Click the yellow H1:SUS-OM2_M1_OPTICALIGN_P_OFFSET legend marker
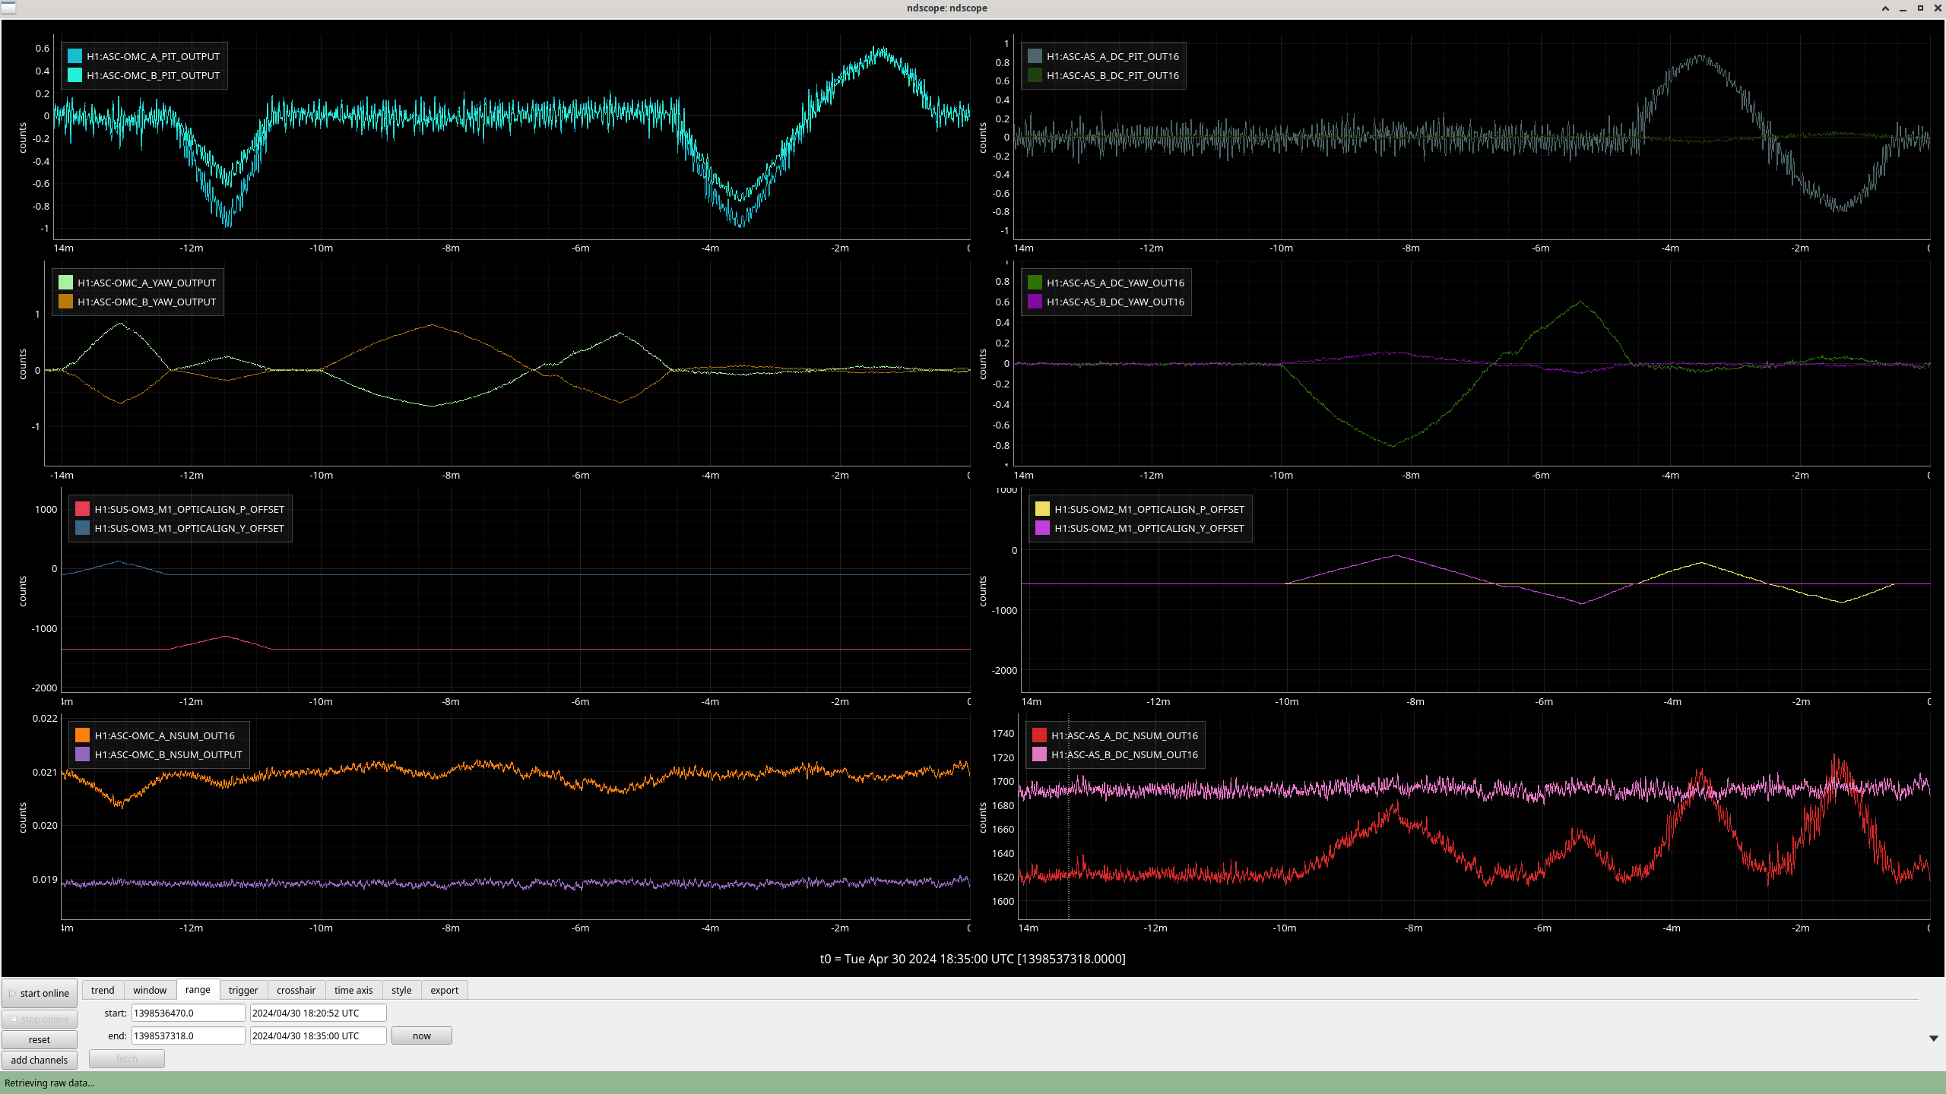1946x1094 pixels. (1042, 509)
